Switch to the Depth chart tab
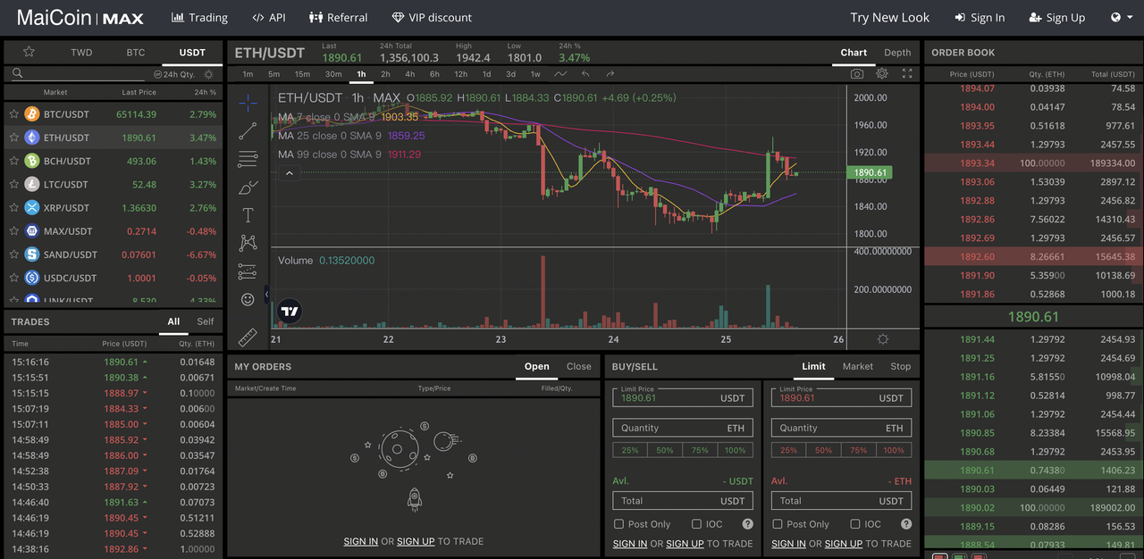Viewport: 1144px width, 559px height. (897, 53)
